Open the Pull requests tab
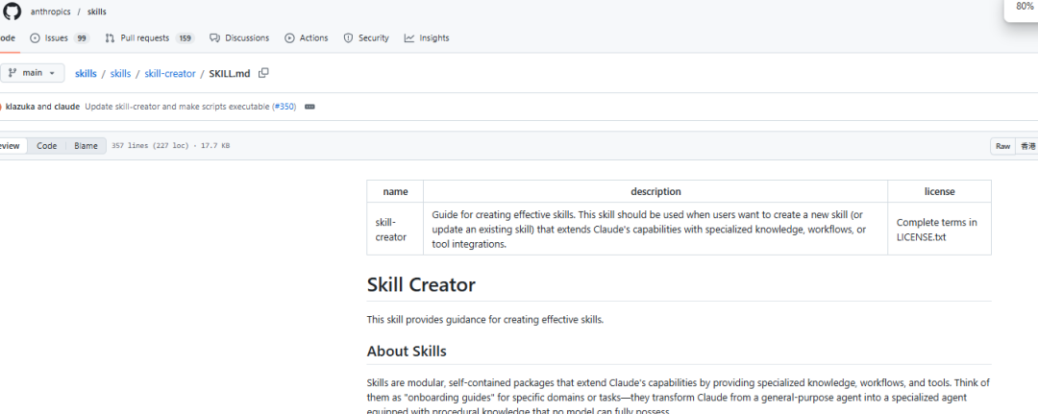This screenshot has height=414, width=1038. (150, 38)
